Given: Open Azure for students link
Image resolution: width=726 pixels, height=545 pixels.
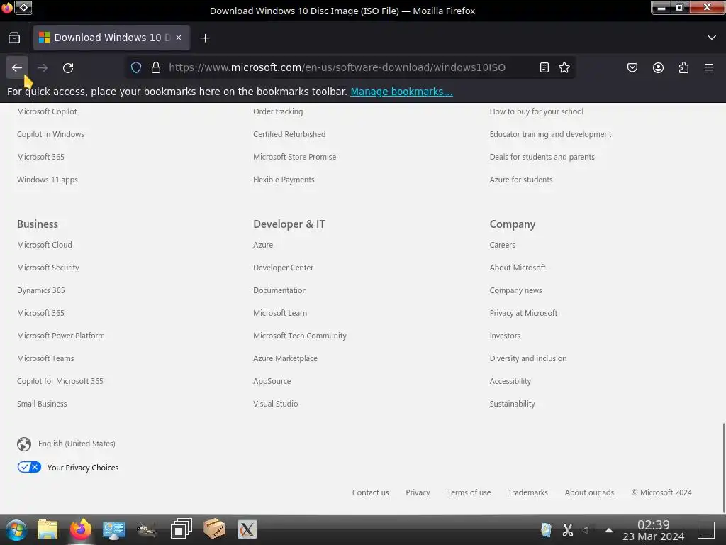Looking at the screenshot, I should click(x=521, y=180).
